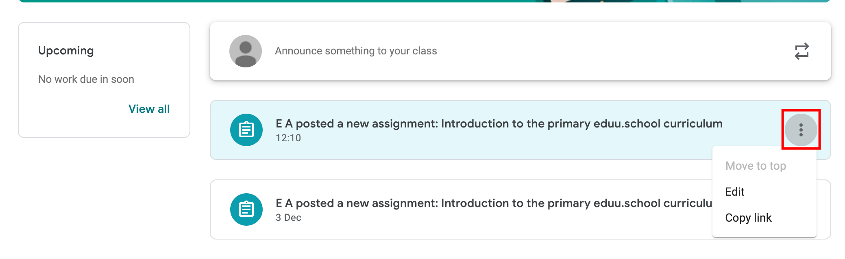Click the 12:10 timestamp on the post
This screenshot has height=259, width=845.
288,138
